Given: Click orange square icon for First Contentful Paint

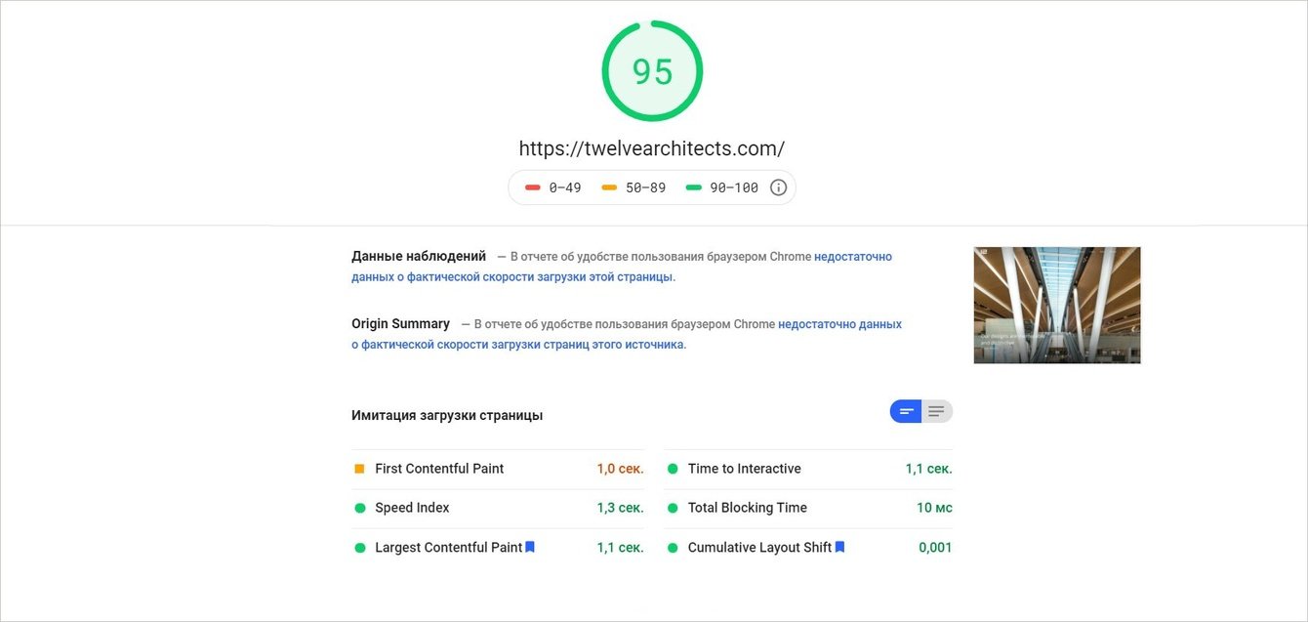Looking at the screenshot, I should click(359, 469).
